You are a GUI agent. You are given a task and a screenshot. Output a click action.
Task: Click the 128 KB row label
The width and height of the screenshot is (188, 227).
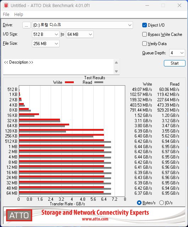pyautogui.click(x=11, y=131)
